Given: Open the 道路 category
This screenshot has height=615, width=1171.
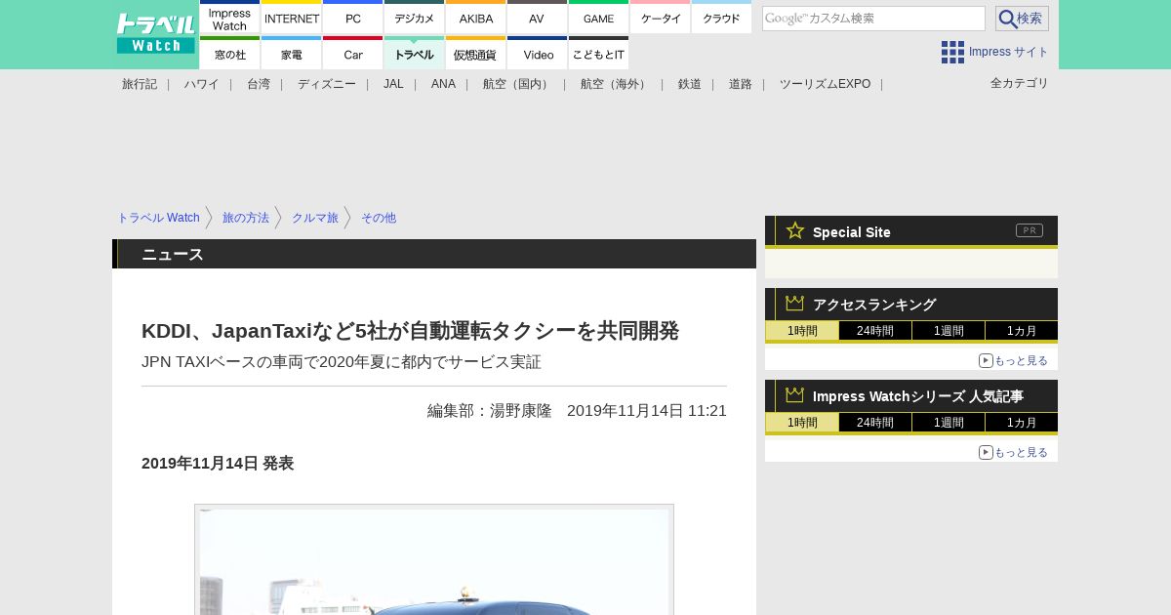Looking at the screenshot, I should pyautogui.click(x=741, y=84).
